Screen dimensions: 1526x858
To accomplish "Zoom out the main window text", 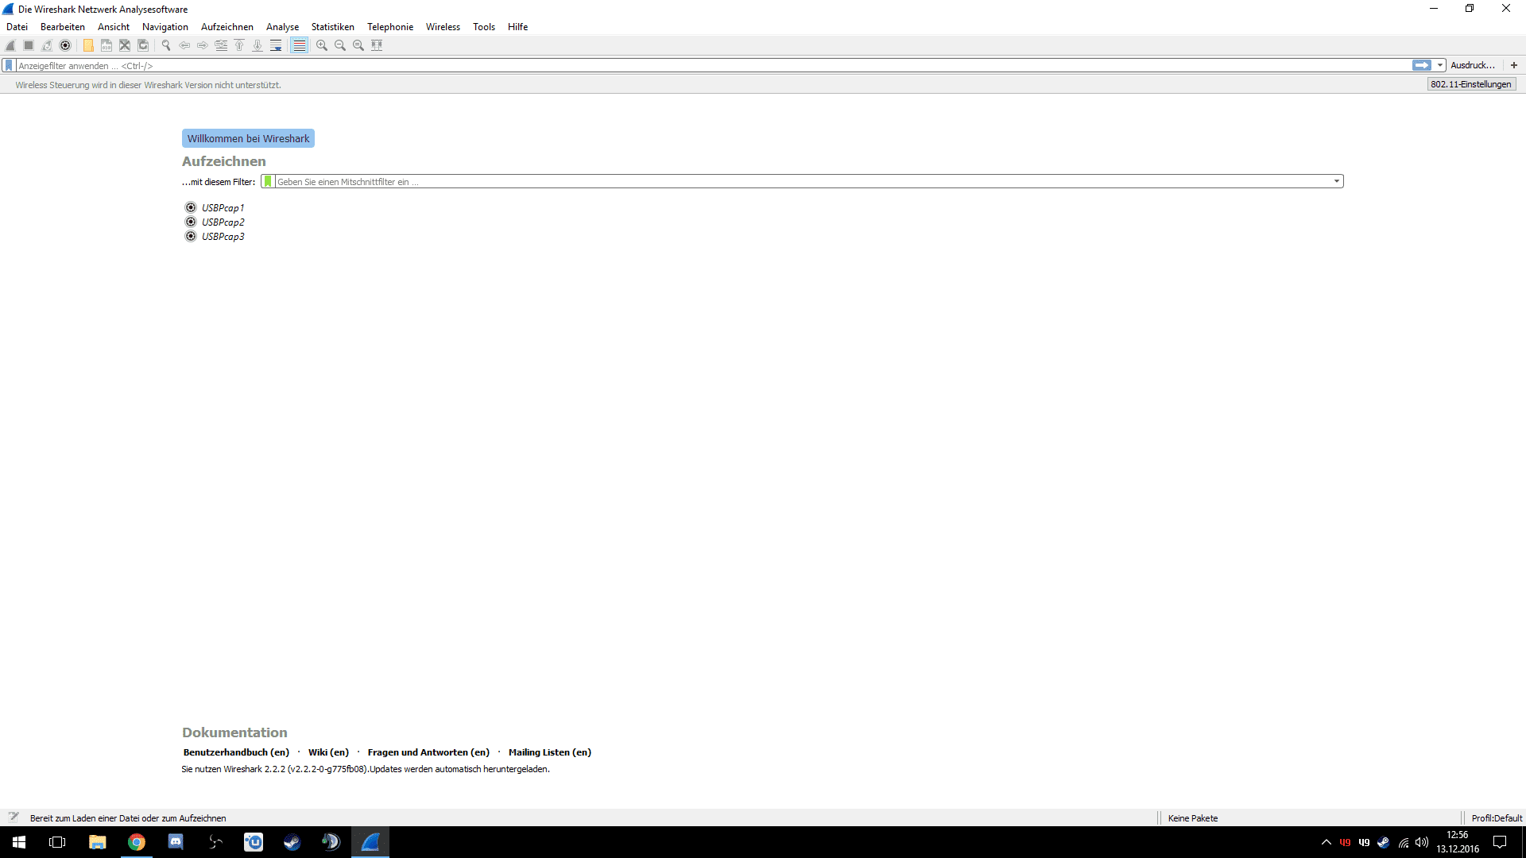I will tap(340, 45).
